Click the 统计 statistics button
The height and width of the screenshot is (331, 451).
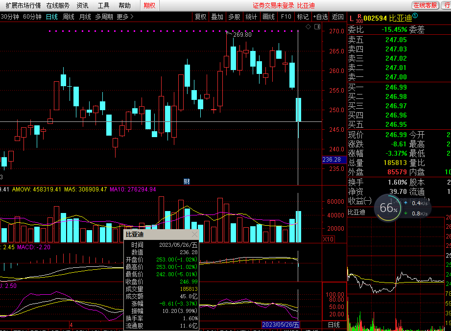click(251, 17)
